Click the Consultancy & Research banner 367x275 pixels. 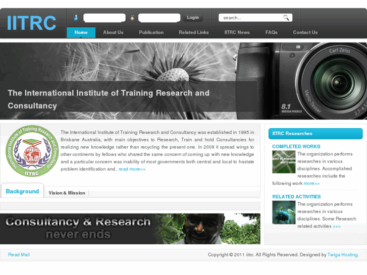130,229
